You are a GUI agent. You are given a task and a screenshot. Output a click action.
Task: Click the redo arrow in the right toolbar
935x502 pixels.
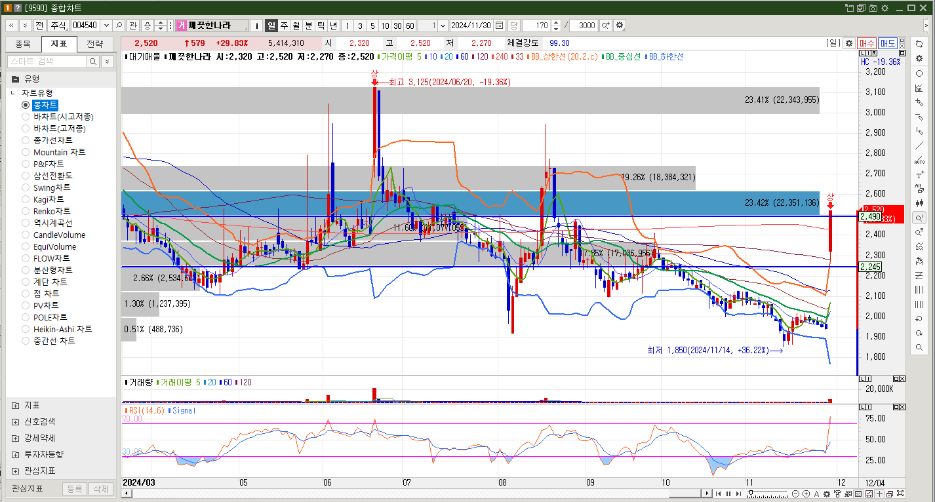pyautogui.click(x=919, y=333)
